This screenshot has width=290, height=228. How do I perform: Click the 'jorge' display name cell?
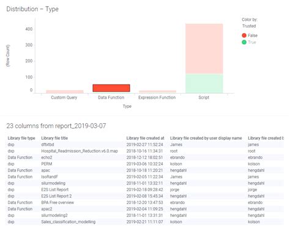coord(174,189)
